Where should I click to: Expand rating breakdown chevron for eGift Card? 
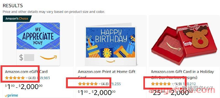click(x=27, y=78)
